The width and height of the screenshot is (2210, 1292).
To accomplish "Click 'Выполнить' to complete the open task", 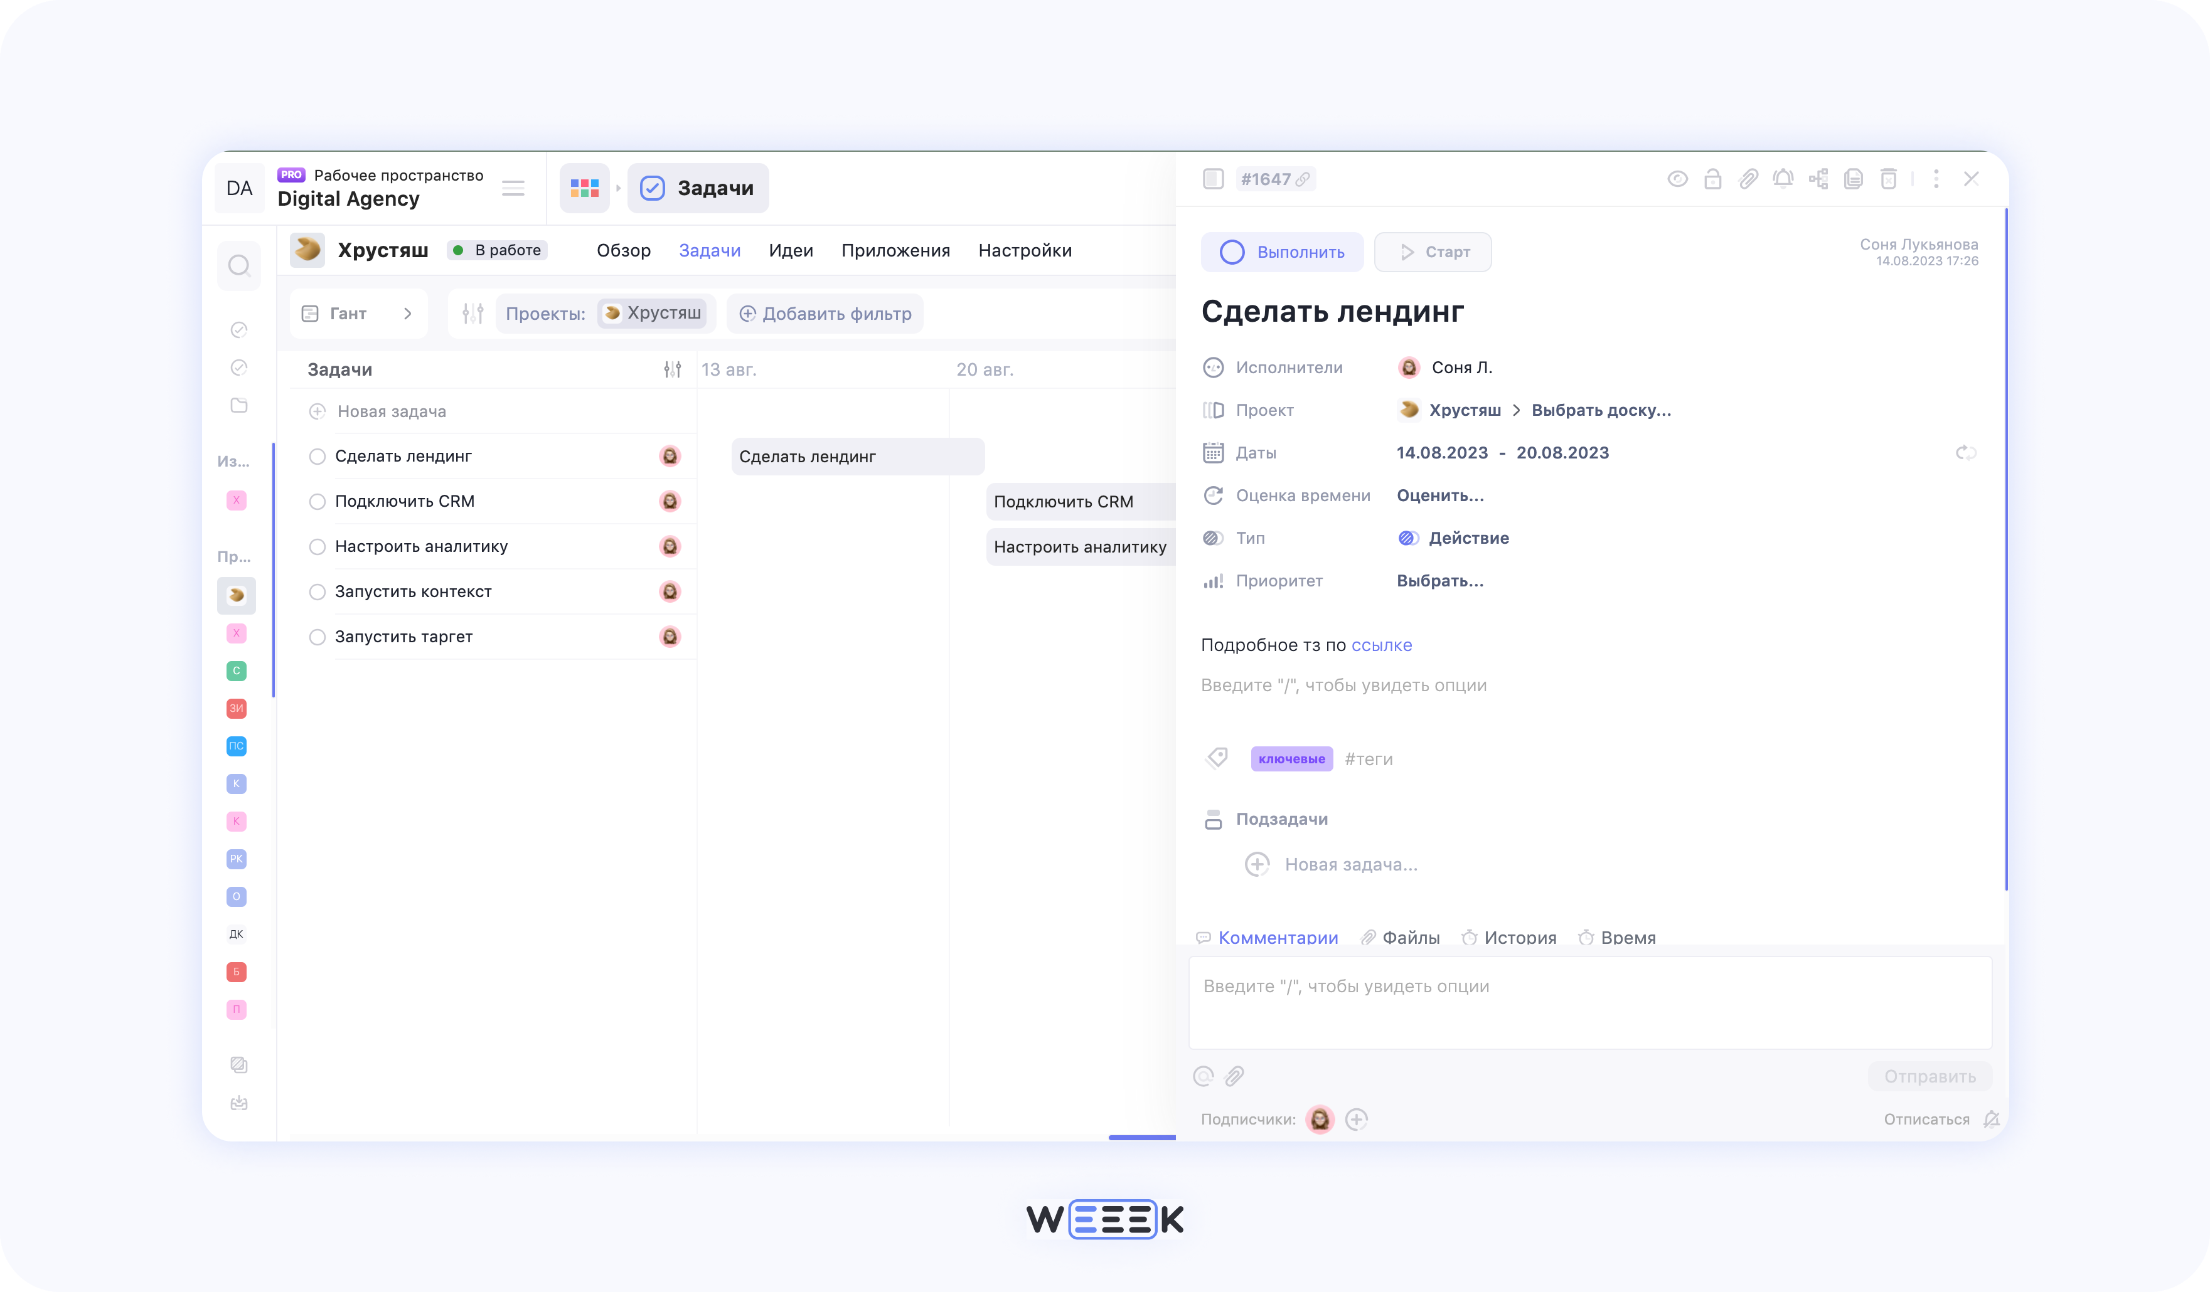I will click(x=1282, y=252).
